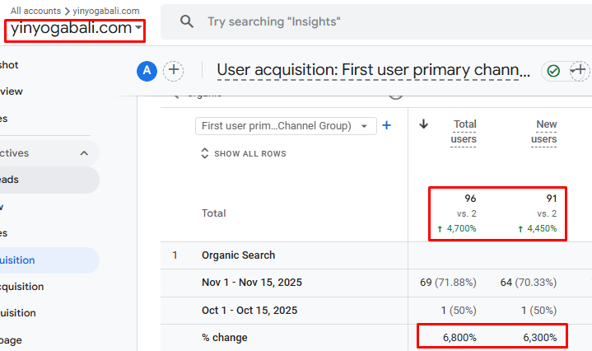Viewport: 592px width, 351px height.
Task: Click the Total row label
Action: [x=214, y=213]
